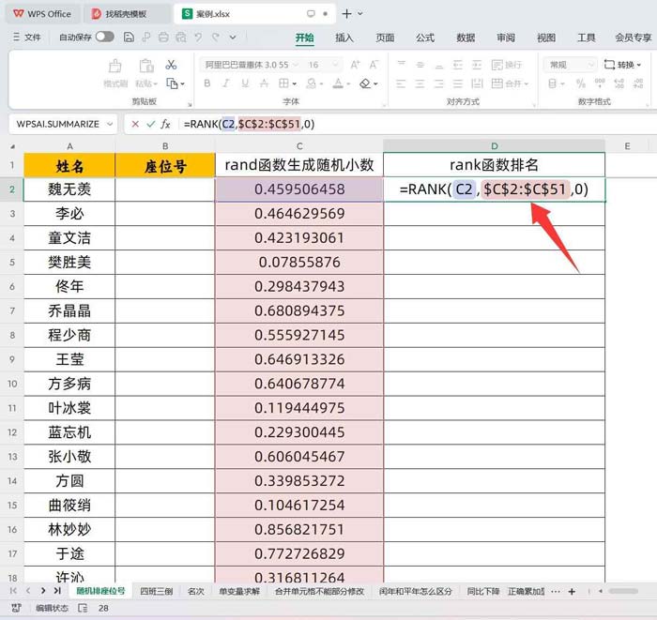Cancel formula entry with red X

point(135,124)
